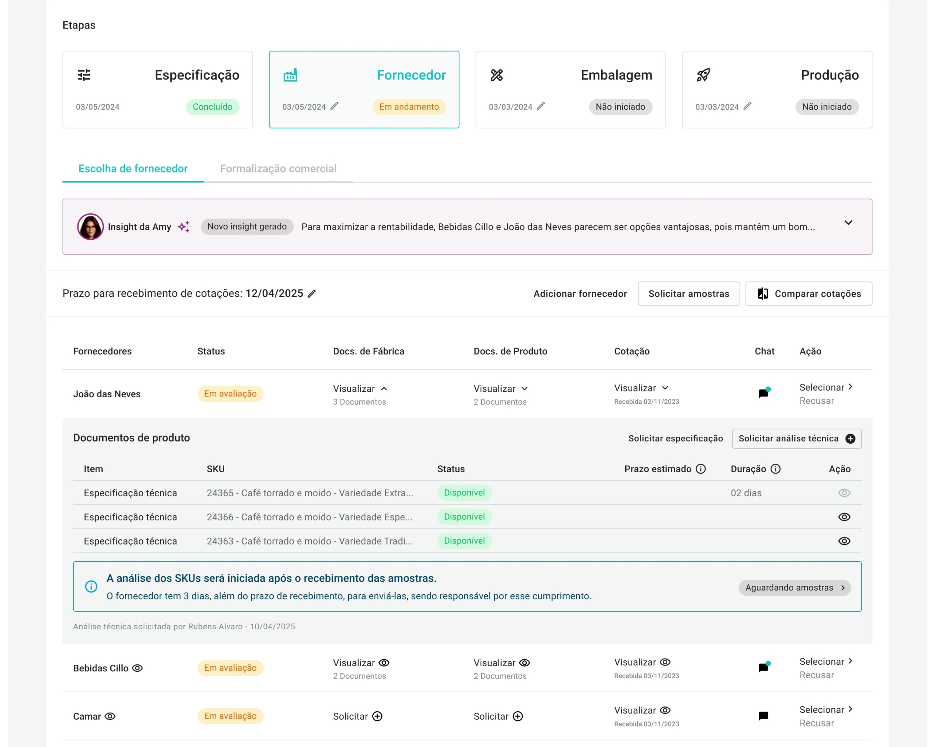Image resolution: width=935 pixels, height=747 pixels.
Task: Click Recusar for Camar
Action: 817,723
